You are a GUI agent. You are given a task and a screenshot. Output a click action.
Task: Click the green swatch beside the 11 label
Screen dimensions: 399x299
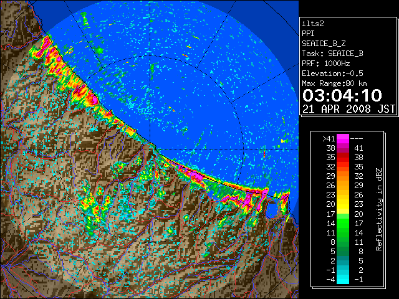click(343, 232)
